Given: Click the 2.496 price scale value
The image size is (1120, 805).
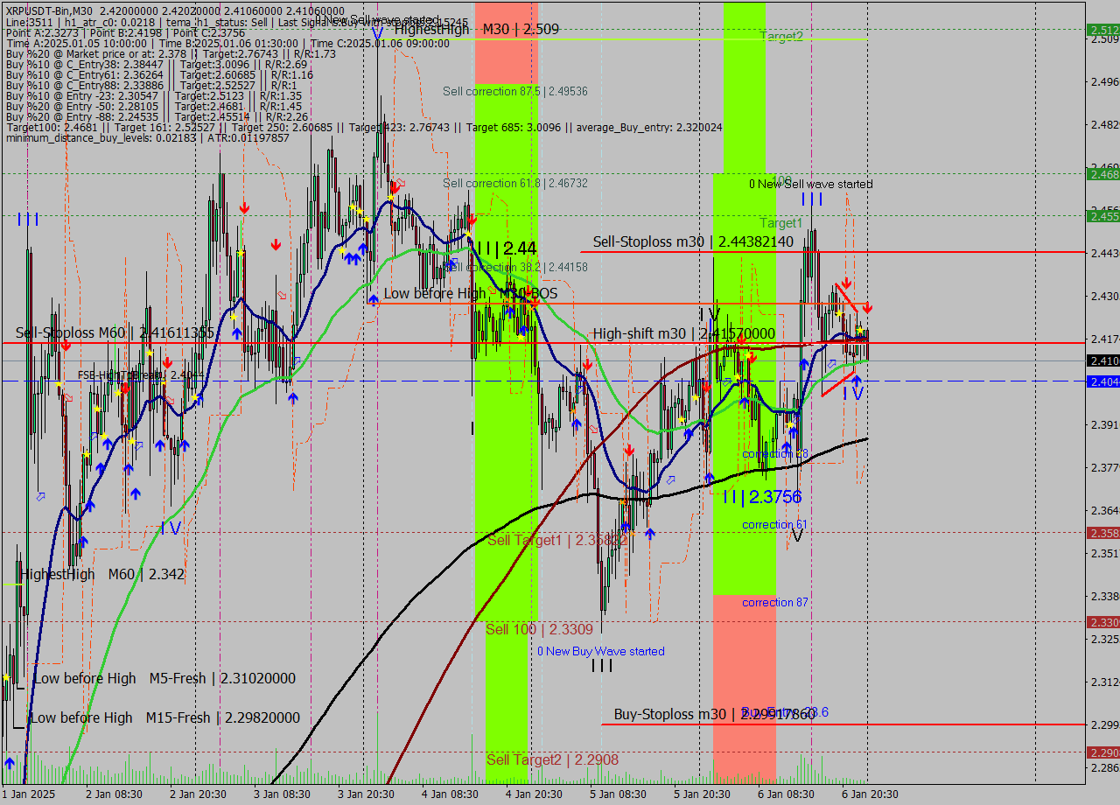Looking at the screenshot, I should (x=1104, y=81).
